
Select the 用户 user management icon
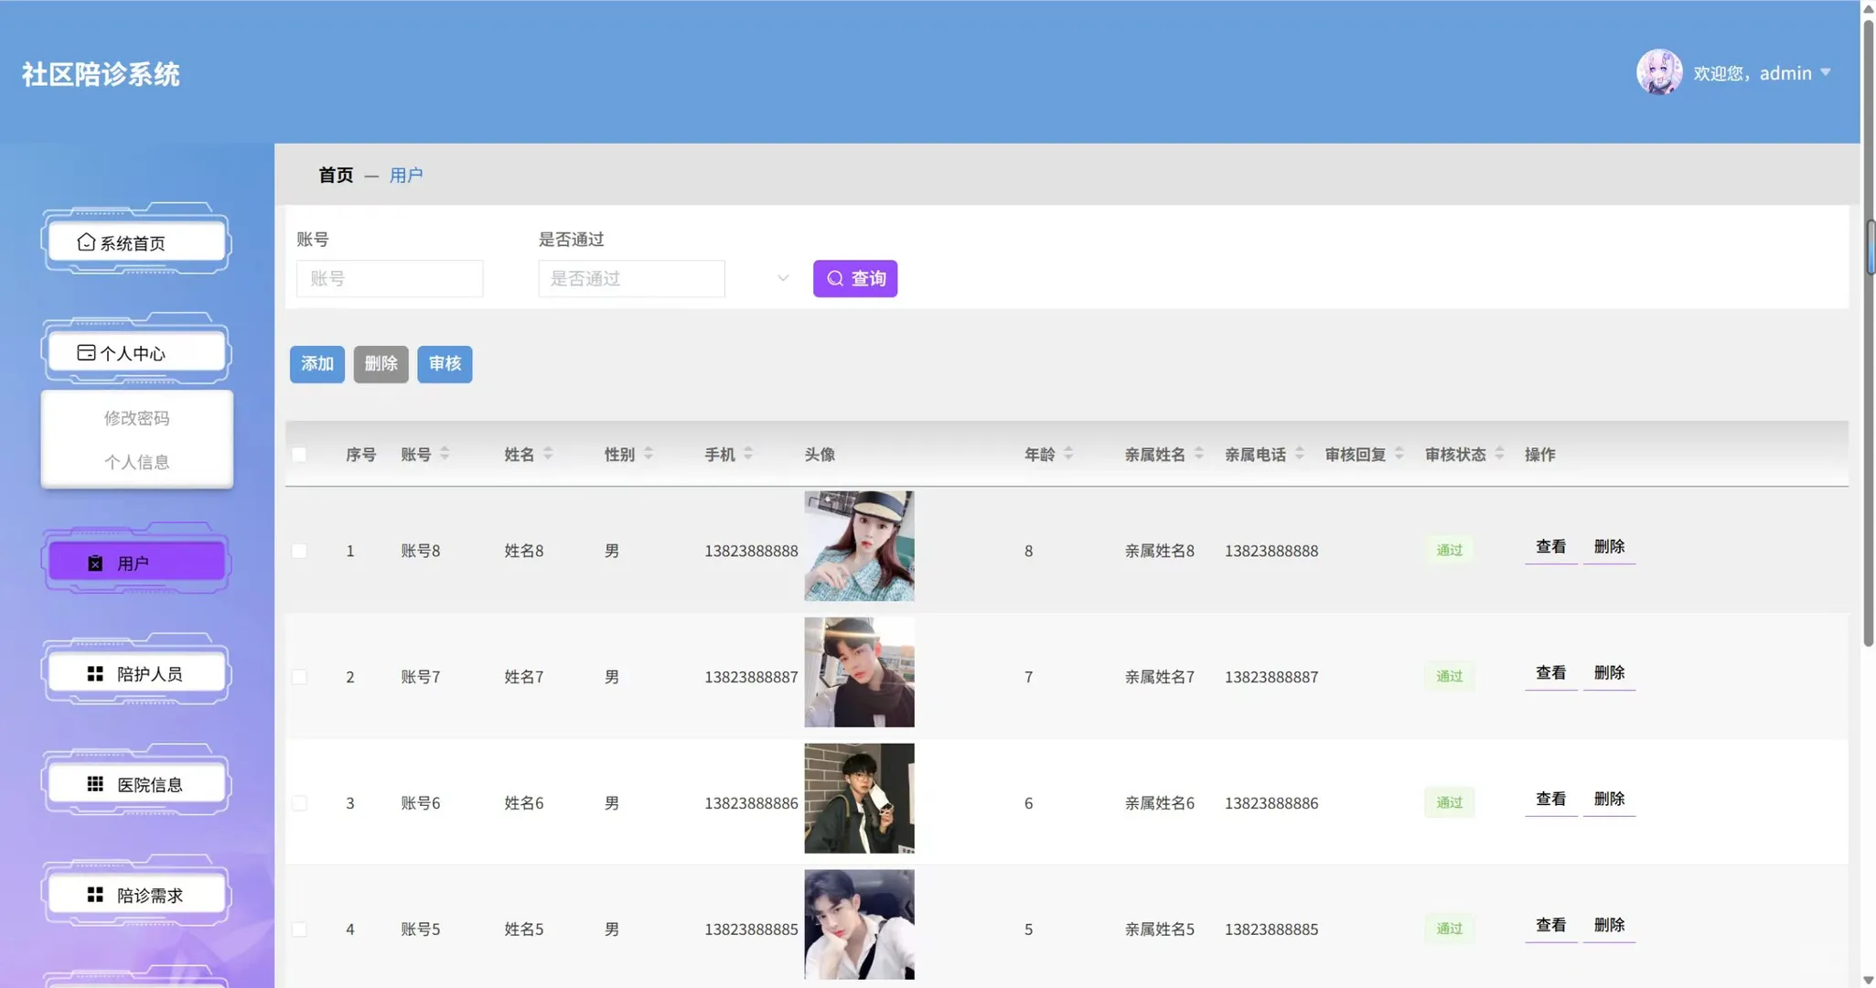[95, 562]
